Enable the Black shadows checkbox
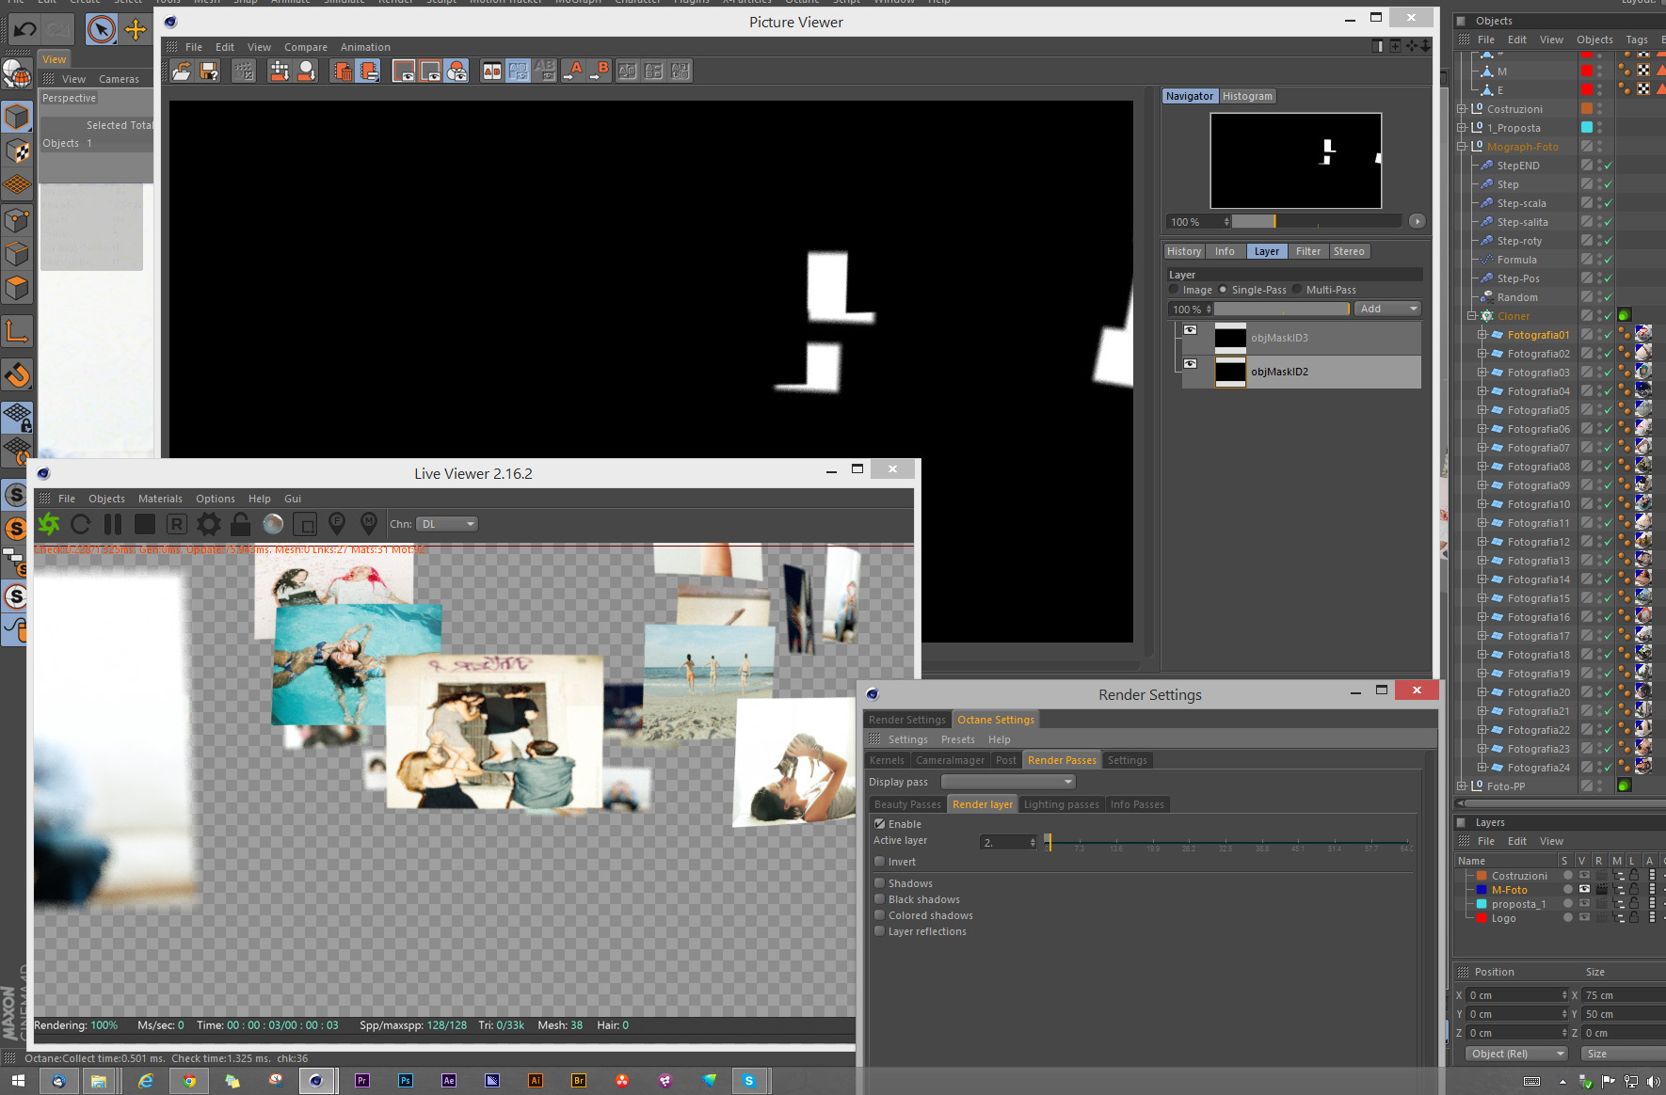This screenshot has width=1666, height=1095. click(x=880, y=899)
